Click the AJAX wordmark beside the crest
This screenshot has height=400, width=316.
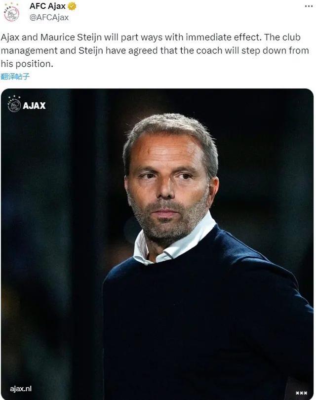tap(34, 106)
